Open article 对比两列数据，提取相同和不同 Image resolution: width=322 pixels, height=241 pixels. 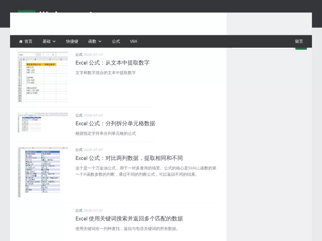pyautogui.click(x=129, y=158)
